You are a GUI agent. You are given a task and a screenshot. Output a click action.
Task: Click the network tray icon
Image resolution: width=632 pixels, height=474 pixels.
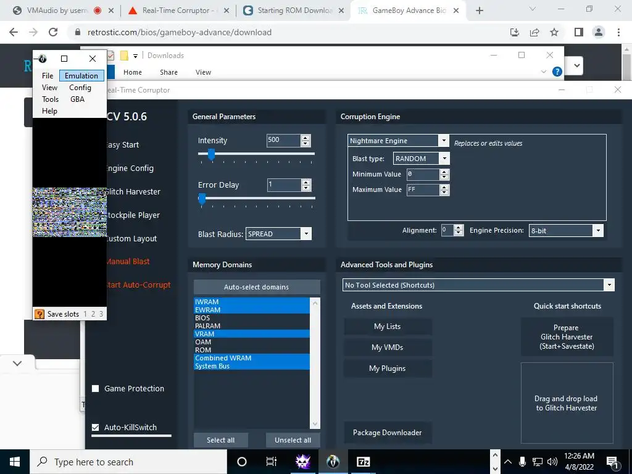pos(538,462)
